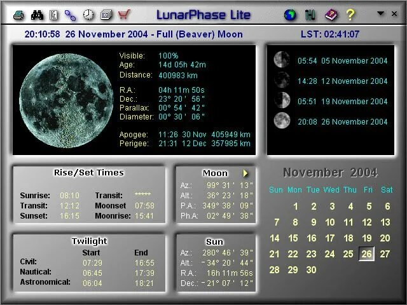Select day 7 in the calendar

tap(277, 222)
